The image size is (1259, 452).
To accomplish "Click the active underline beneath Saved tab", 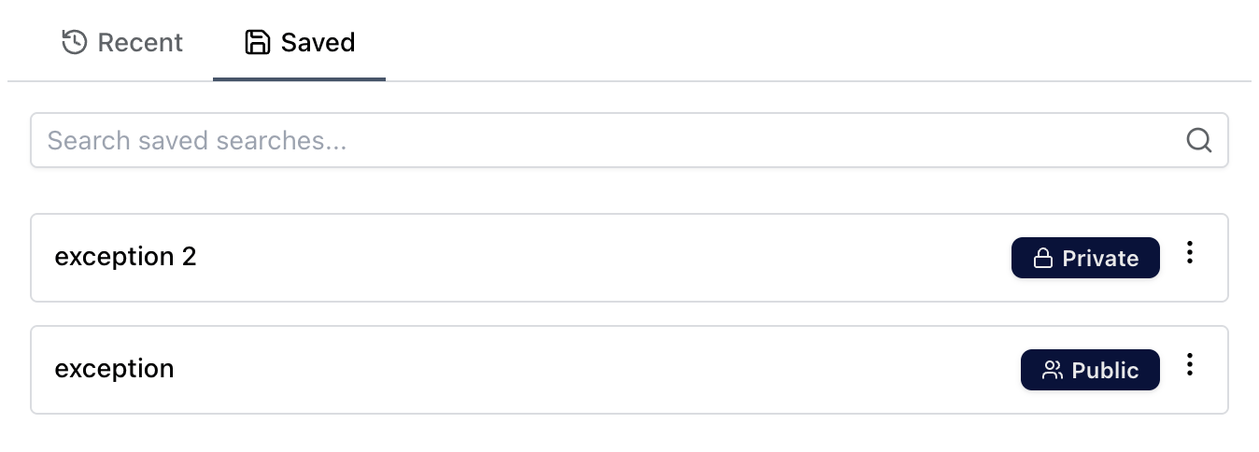I will (x=299, y=79).
